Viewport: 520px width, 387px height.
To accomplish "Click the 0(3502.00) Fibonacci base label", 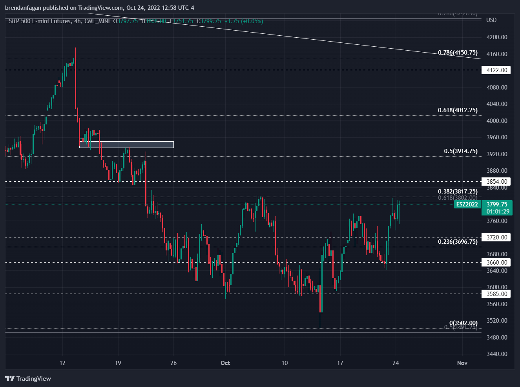I will (x=463, y=323).
